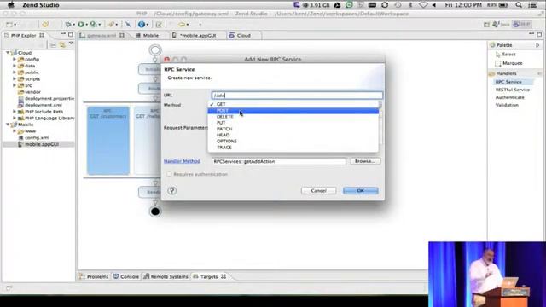
Task: Click Link with Editor icon in PHP Explorer
Action: click(62, 44)
